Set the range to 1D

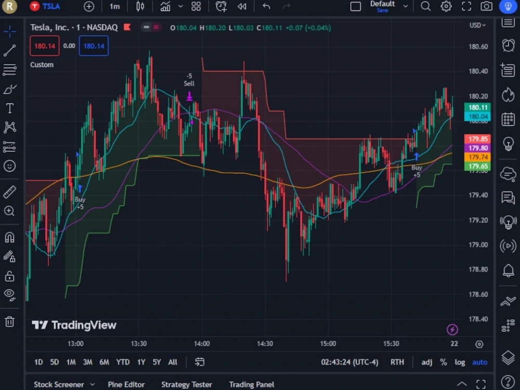[38, 362]
